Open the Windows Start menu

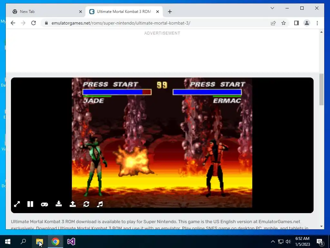8,242
